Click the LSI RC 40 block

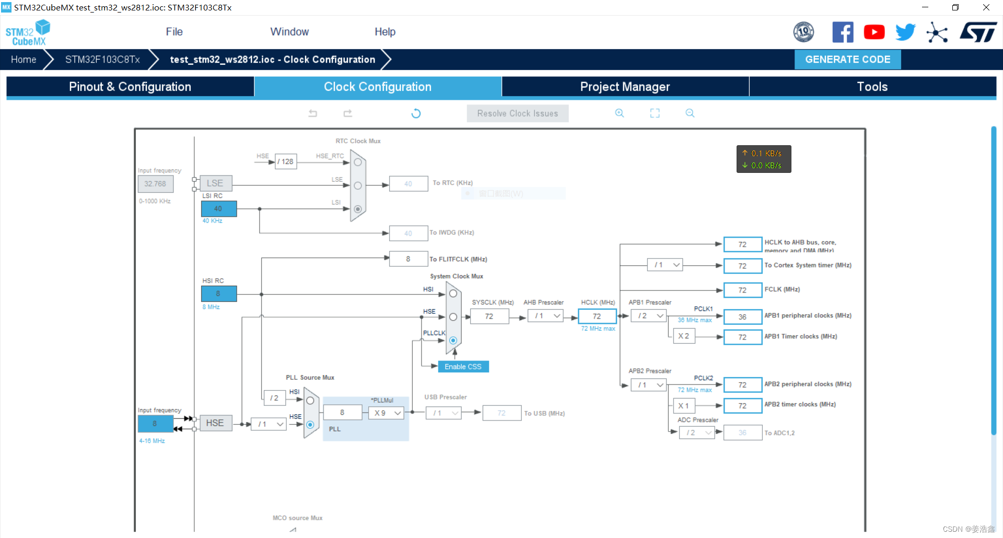tap(218, 208)
